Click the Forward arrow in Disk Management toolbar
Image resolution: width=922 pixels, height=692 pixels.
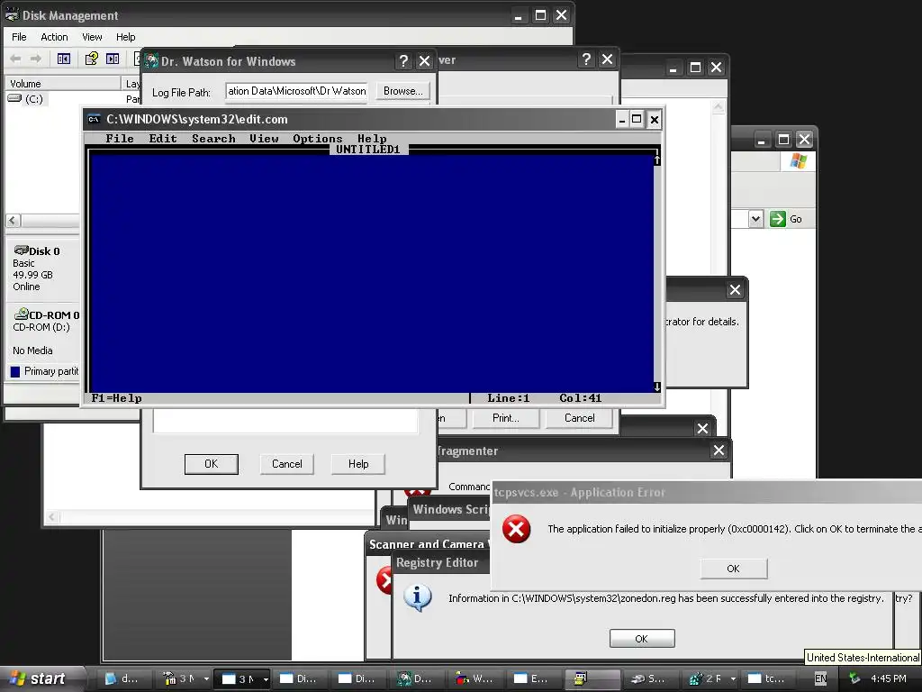(36, 59)
